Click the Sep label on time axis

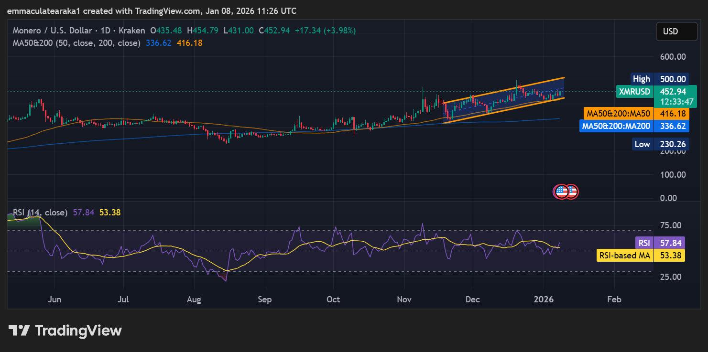(x=264, y=300)
